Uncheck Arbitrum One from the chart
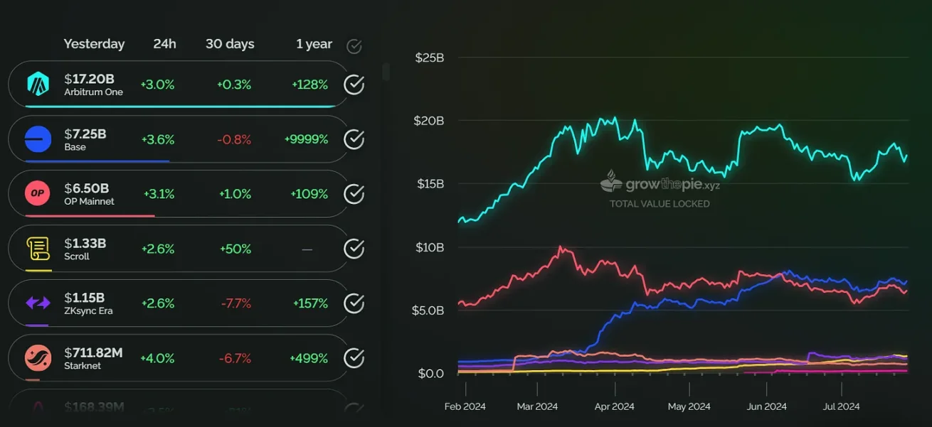 354,85
